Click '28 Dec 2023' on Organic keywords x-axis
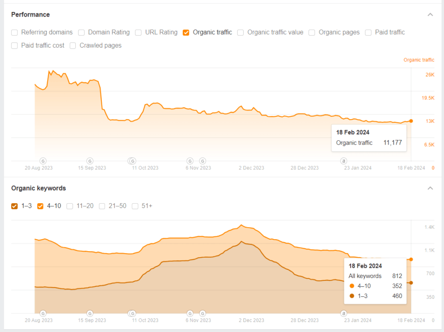This screenshot has height=332, width=444. coord(304,320)
